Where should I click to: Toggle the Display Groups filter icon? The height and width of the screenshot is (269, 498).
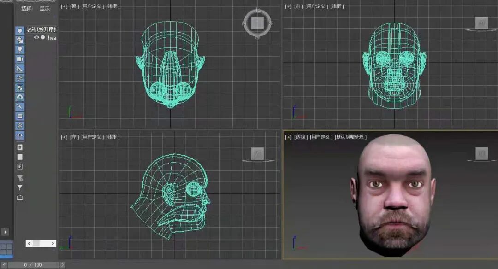[x=20, y=88]
